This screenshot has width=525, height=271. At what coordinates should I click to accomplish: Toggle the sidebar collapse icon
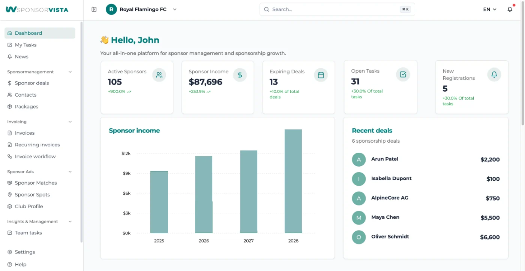94,9
